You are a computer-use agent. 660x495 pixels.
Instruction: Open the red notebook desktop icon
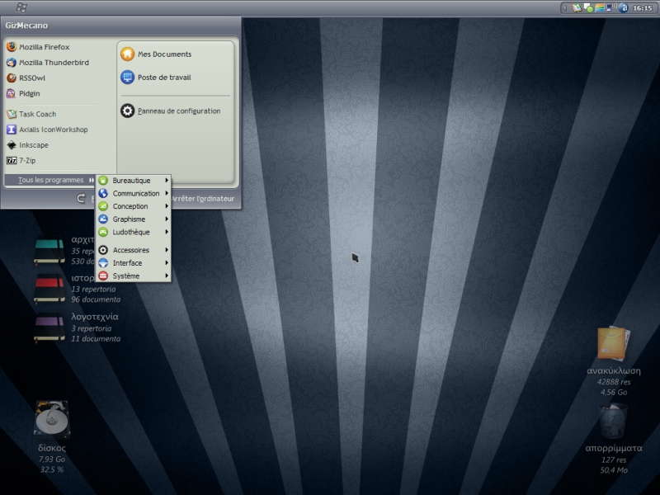point(49,289)
